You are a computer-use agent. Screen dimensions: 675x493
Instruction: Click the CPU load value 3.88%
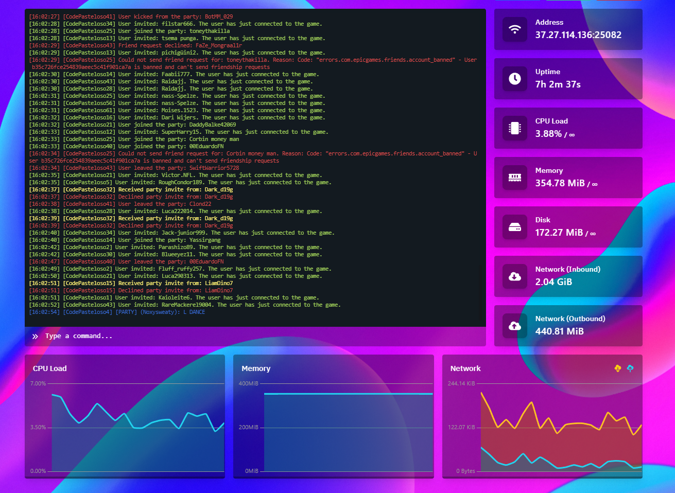pyautogui.click(x=548, y=134)
